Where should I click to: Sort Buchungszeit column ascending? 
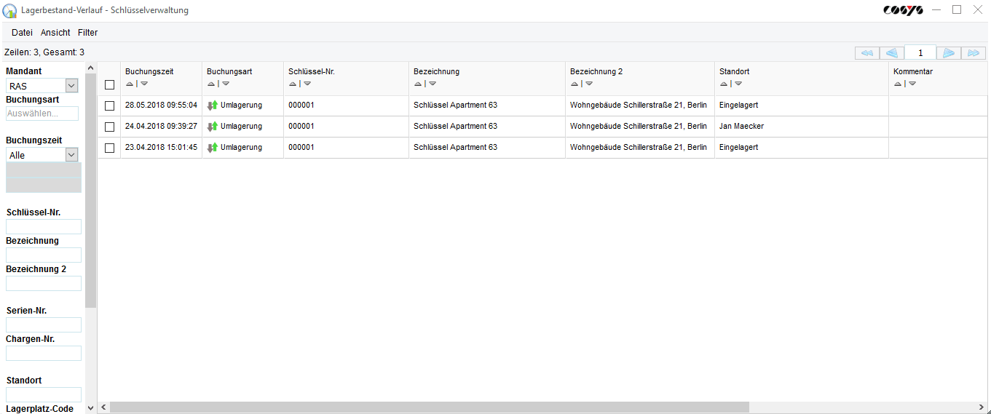(x=129, y=84)
